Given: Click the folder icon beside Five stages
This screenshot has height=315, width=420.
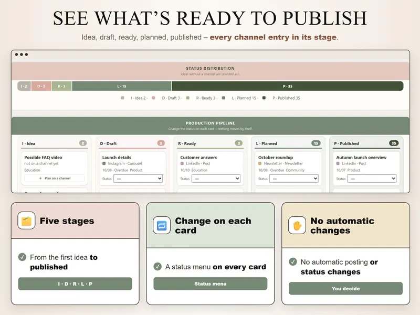Looking at the screenshot, I should 26,220.
